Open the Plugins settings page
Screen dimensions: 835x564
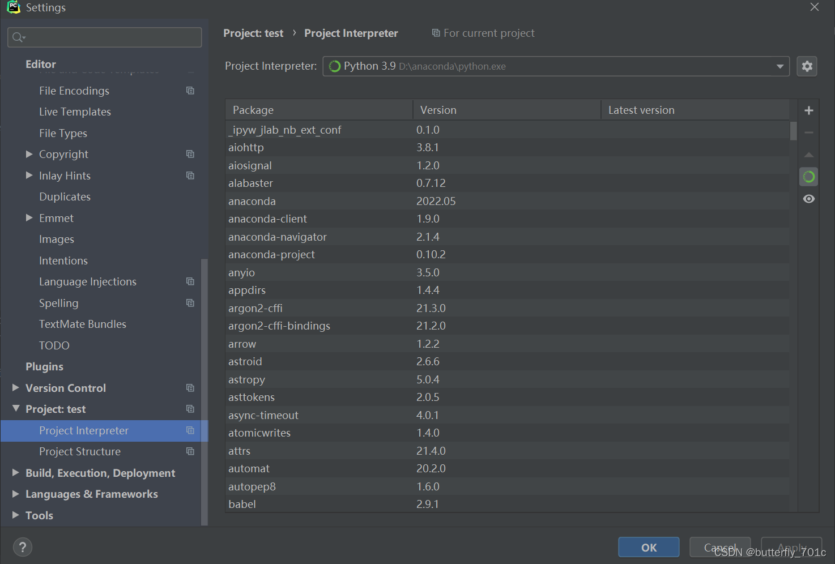coord(44,366)
